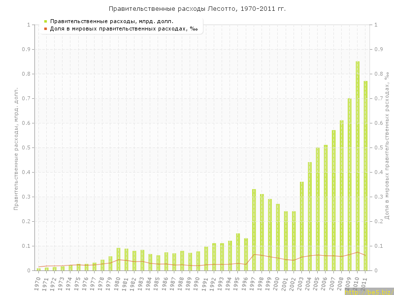
Task: Toggle 'Правительственные расходы, млрд. долл.' legend entry
Action: [x=112, y=22]
